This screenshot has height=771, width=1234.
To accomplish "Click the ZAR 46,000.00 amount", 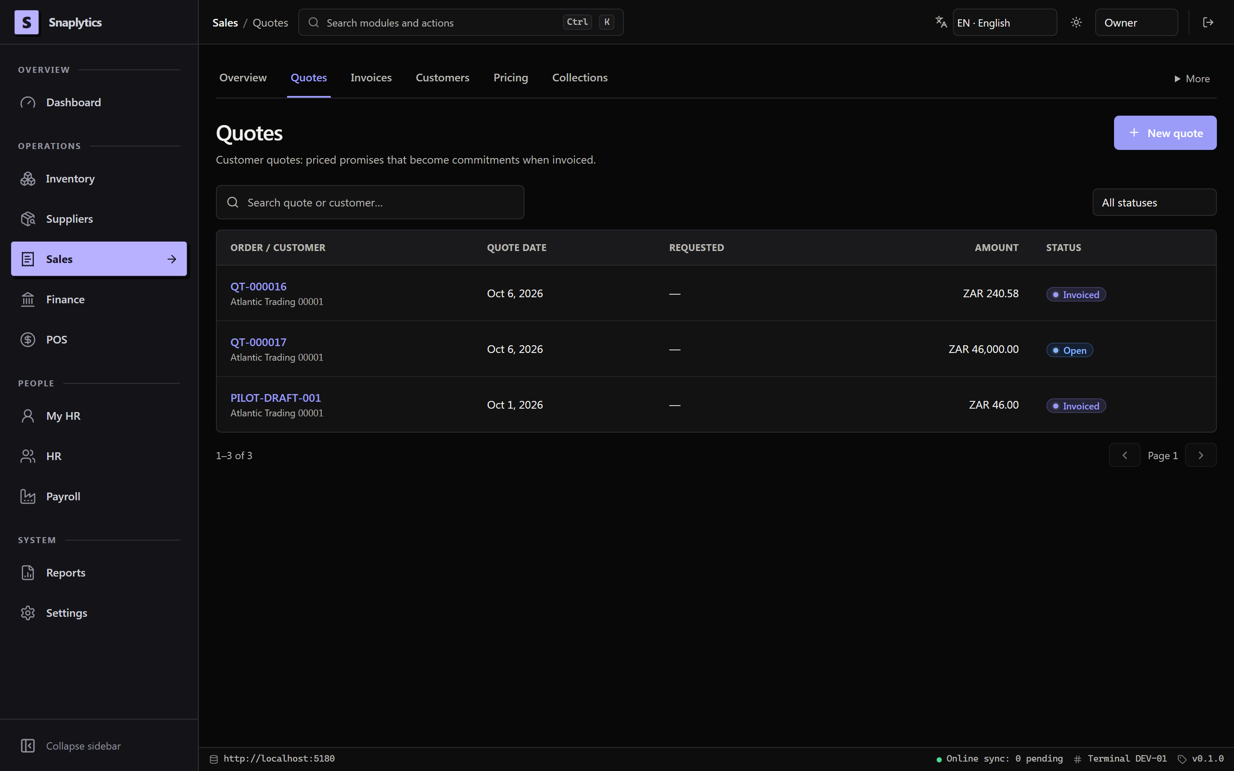I will pos(983,349).
